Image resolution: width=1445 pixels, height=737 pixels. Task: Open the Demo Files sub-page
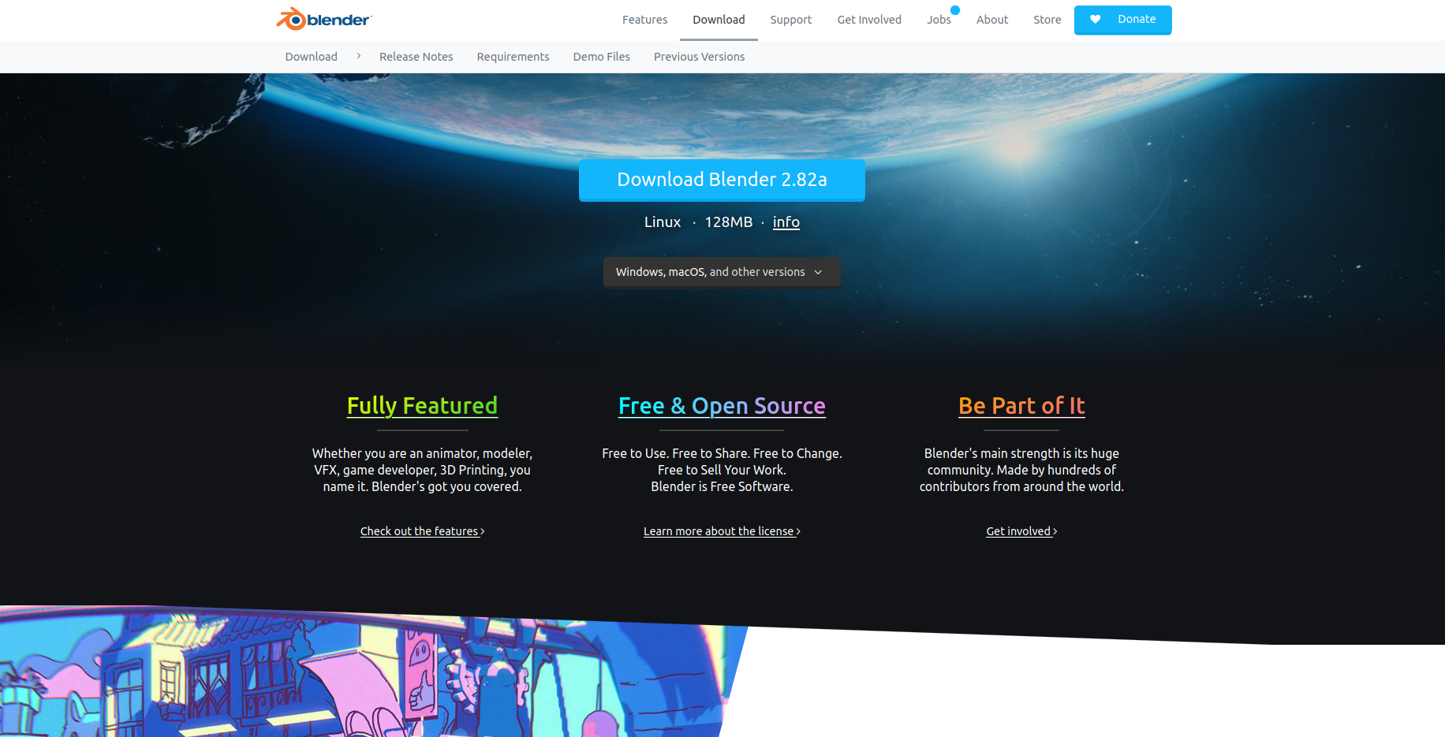(601, 57)
